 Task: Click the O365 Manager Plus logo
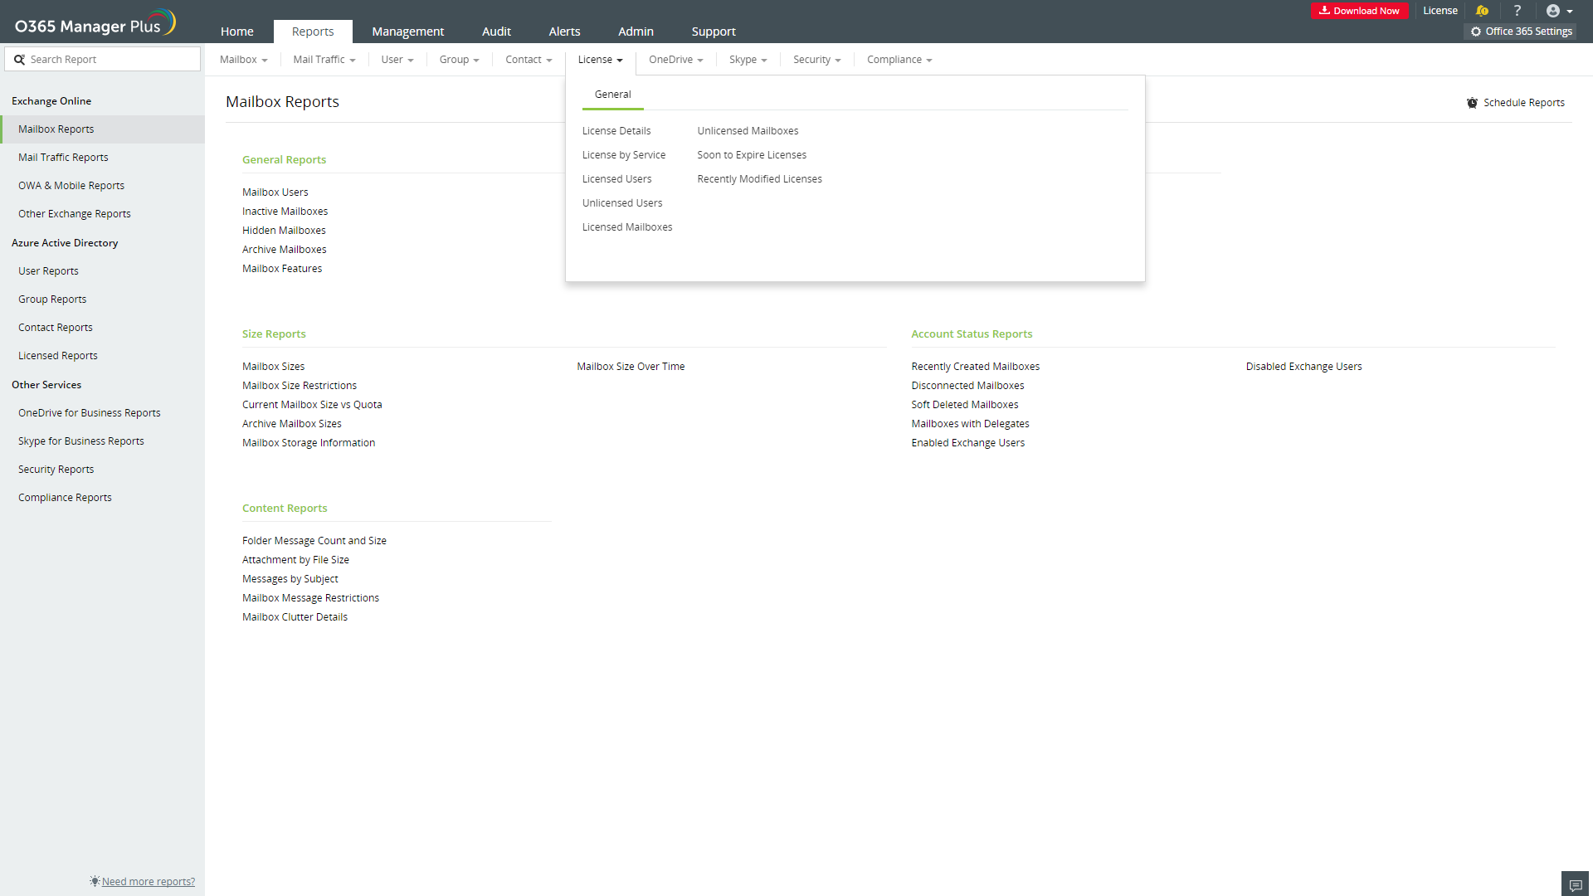coord(95,23)
